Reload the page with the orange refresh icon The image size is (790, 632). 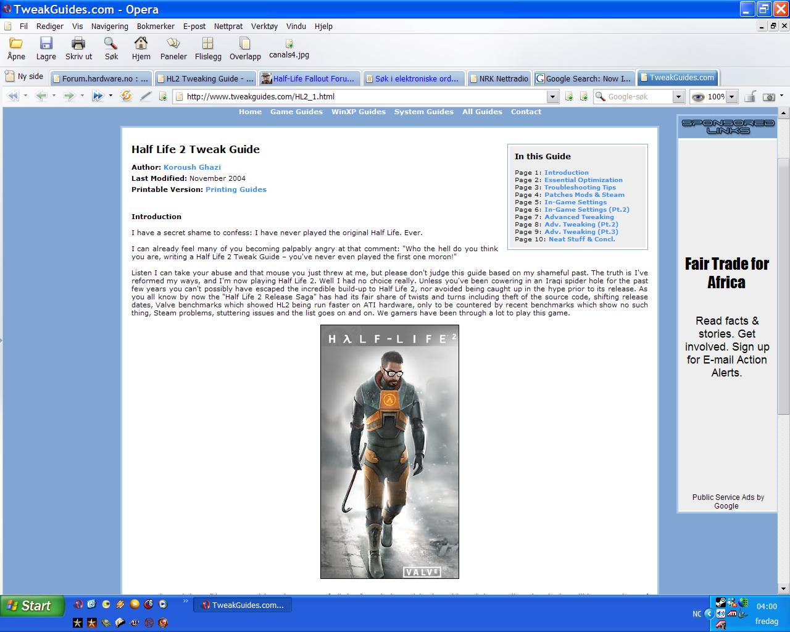126,96
